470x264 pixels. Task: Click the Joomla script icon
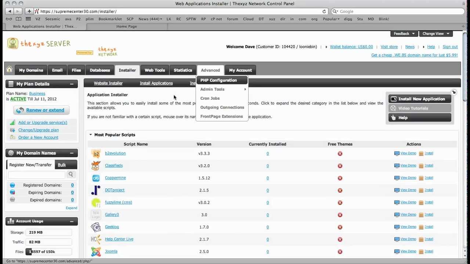coord(96,252)
